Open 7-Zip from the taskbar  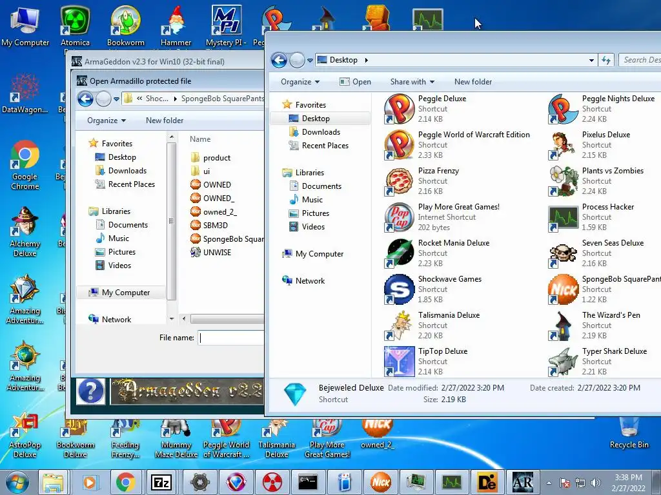pyautogui.click(x=161, y=482)
